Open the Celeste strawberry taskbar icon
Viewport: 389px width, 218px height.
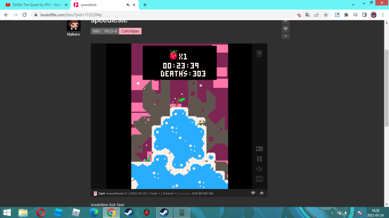pos(146,212)
